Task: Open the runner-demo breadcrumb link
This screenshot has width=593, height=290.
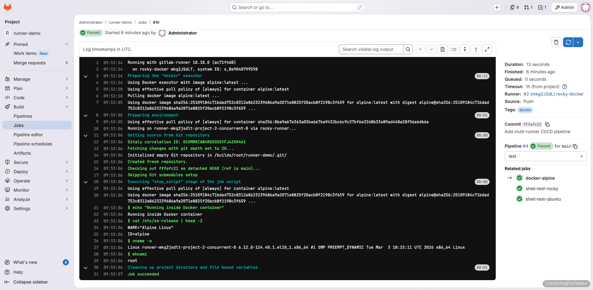Action: [120, 22]
